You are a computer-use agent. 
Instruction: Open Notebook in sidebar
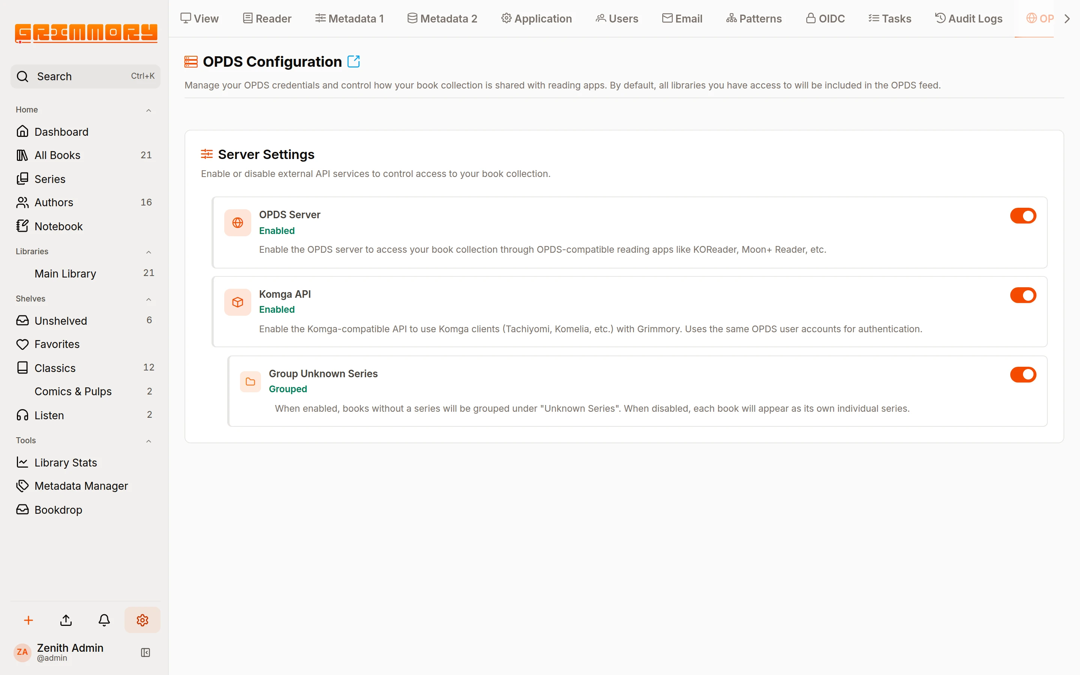tap(85, 226)
